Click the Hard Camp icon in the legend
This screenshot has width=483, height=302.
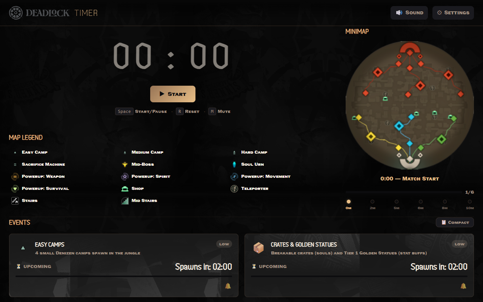tap(234, 152)
